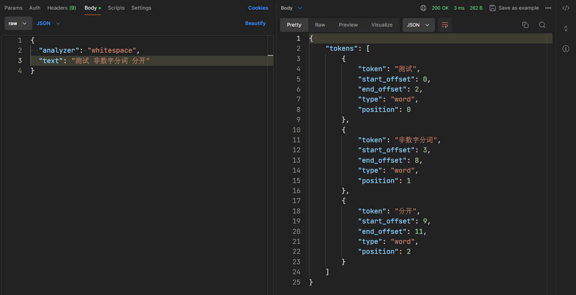
Task: Click "position": 2 line in response
Action: [x=384, y=252]
